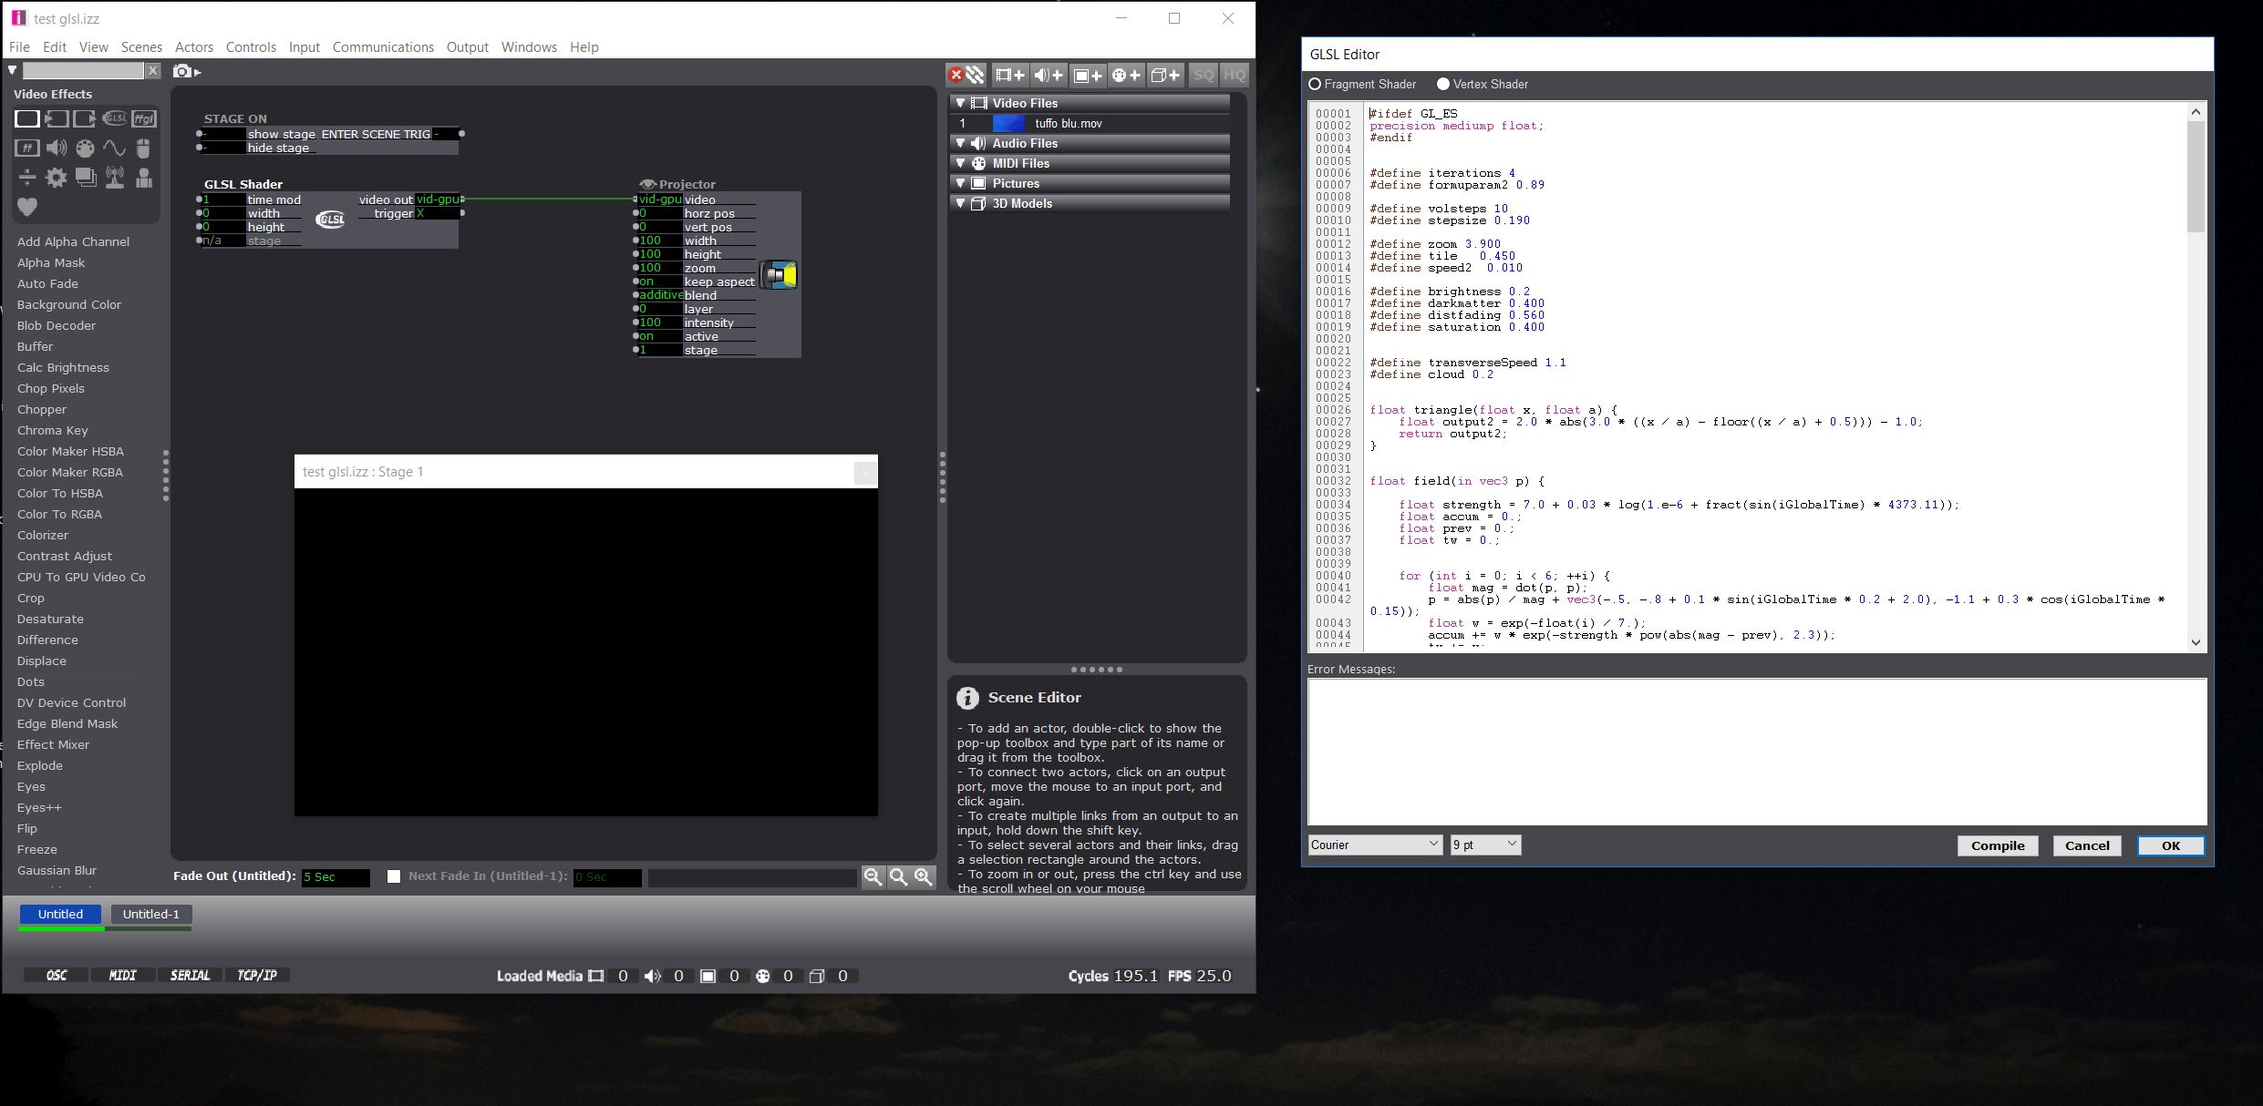The image size is (2263, 1106).
Task: Click the Fragment Shader radio button
Action: [x=1317, y=84]
